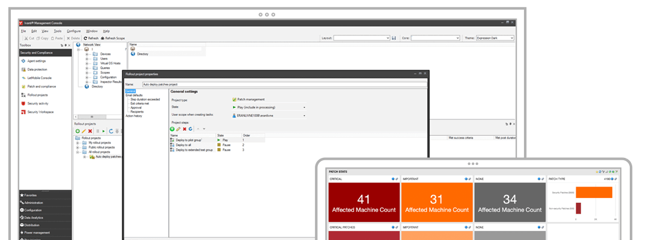Click info icon on top NONE tile
Viewport: 649px width, 240px height.
[539, 179]
